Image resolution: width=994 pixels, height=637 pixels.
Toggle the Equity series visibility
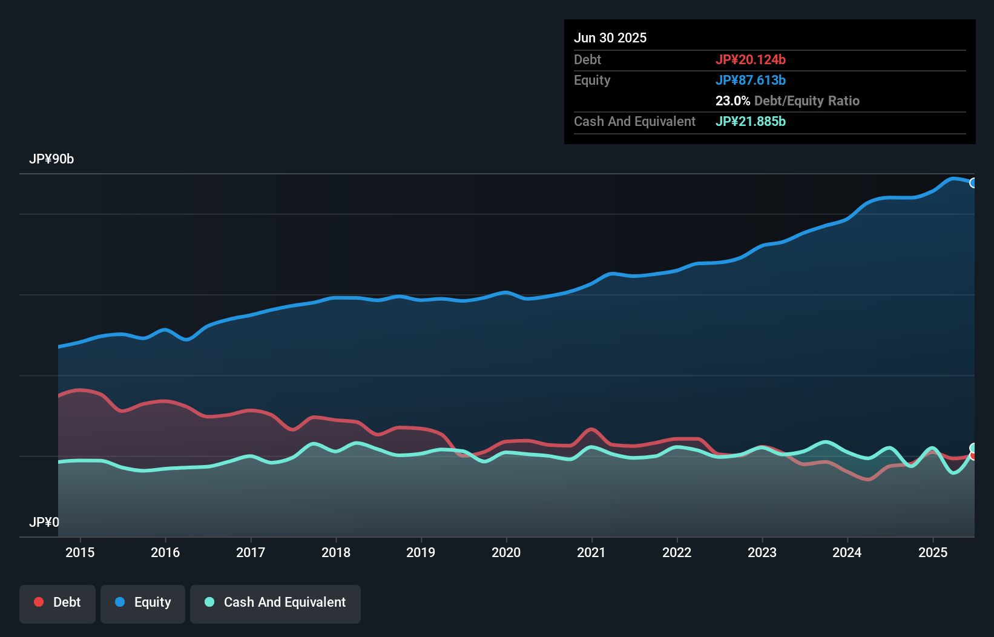coord(143,603)
